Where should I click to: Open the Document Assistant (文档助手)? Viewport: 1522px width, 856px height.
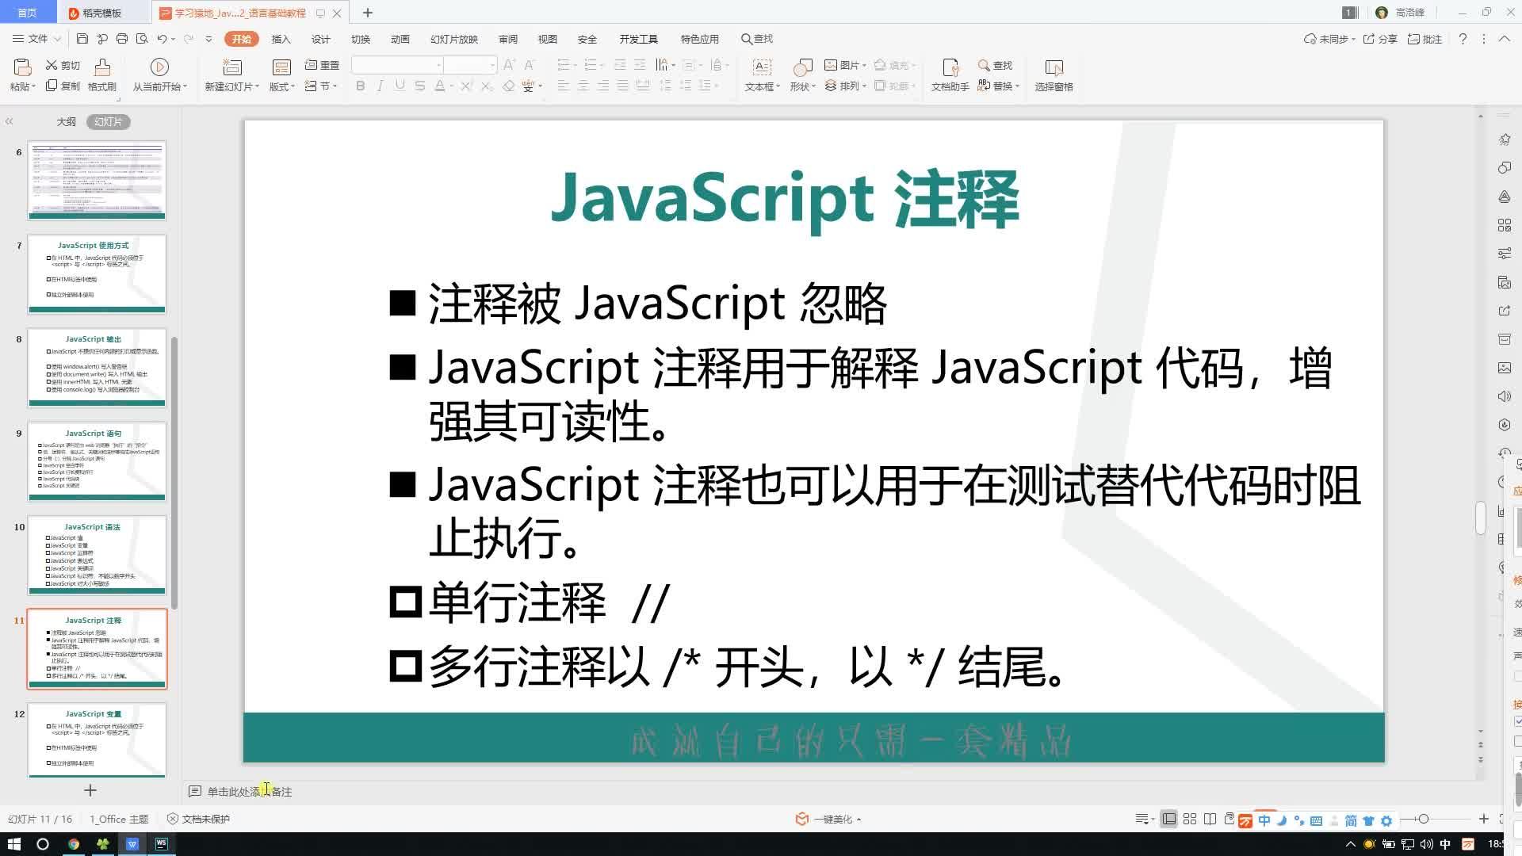point(950,75)
